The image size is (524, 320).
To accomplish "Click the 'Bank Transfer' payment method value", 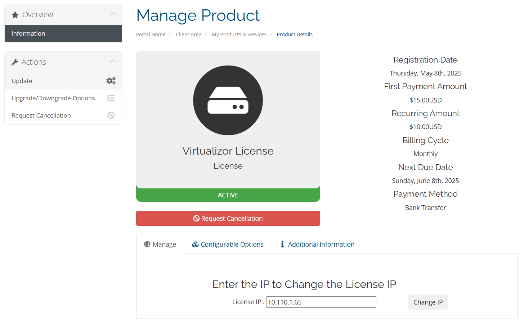I will (x=425, y=208).
